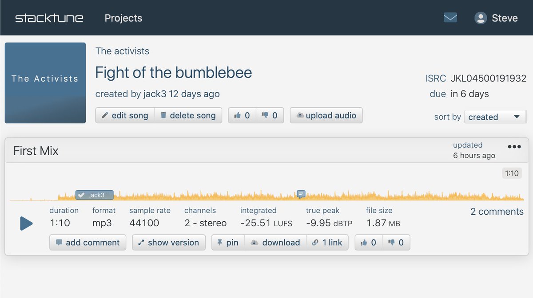The height and width of the screenshot is (298, 533).
Task: Open the comment bubble marker on waveform
Action: [301, 194]
